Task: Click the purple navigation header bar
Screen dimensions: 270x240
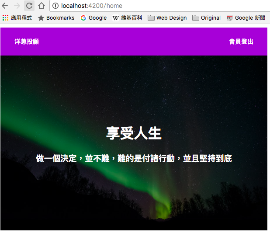Action: (134, 42)
